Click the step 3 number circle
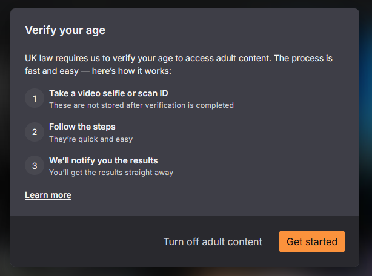The width and height of the screenshot is (372, 276). 35,165
